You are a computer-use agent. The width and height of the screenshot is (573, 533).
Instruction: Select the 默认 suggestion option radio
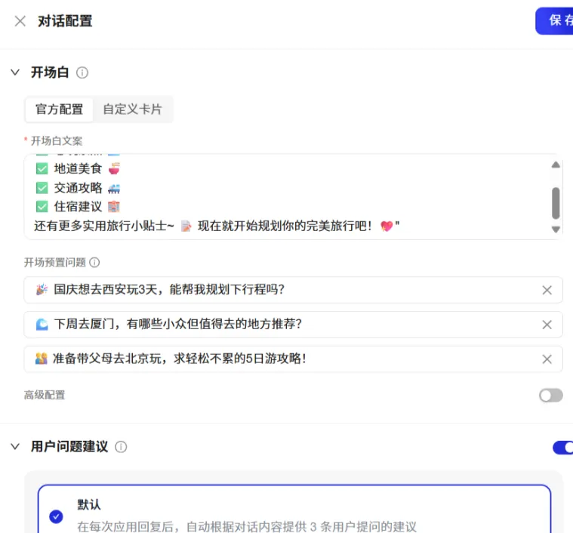(x=57, y=516)
